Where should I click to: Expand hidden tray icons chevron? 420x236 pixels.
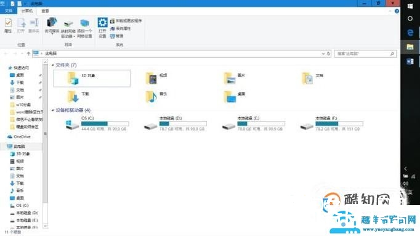click(x=406, y=168)
